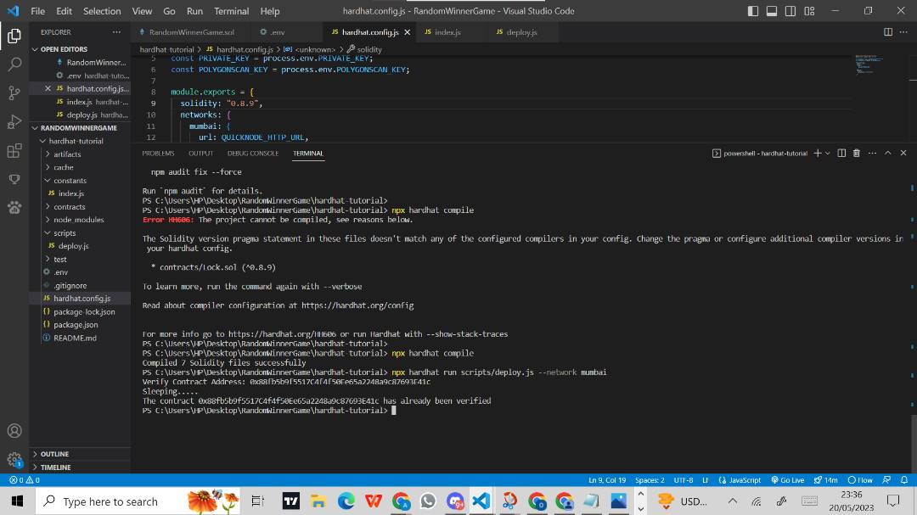Change the JavaScript language mode
Viewport: 917px width, 515px height.
click(x=745, y=479)
